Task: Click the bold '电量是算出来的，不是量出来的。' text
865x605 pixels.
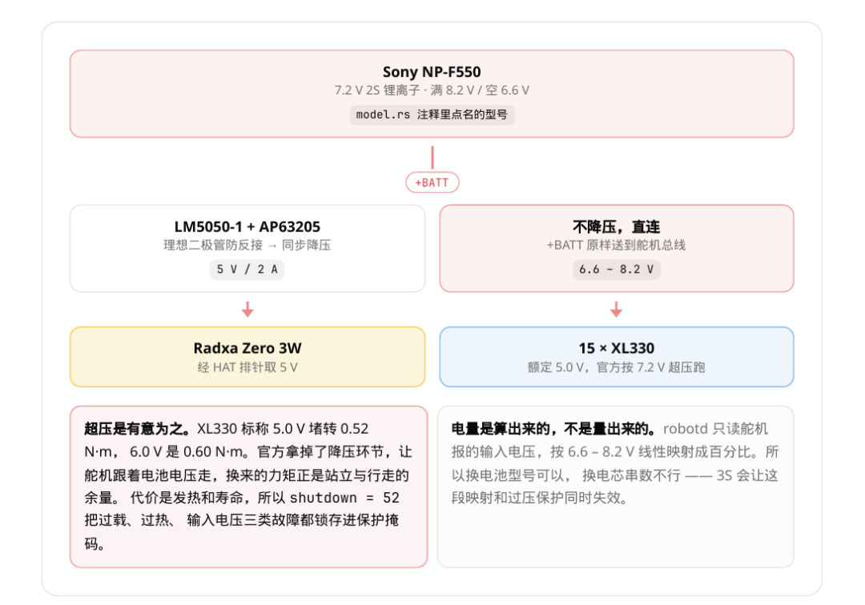Action: tap(554, 429)
